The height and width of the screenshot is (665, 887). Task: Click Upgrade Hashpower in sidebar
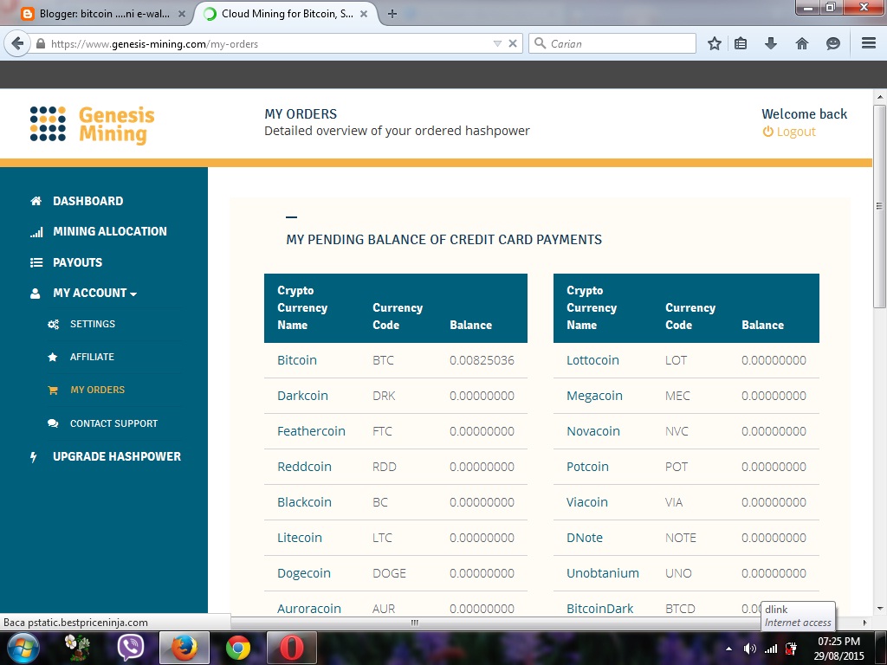[117, 456]
